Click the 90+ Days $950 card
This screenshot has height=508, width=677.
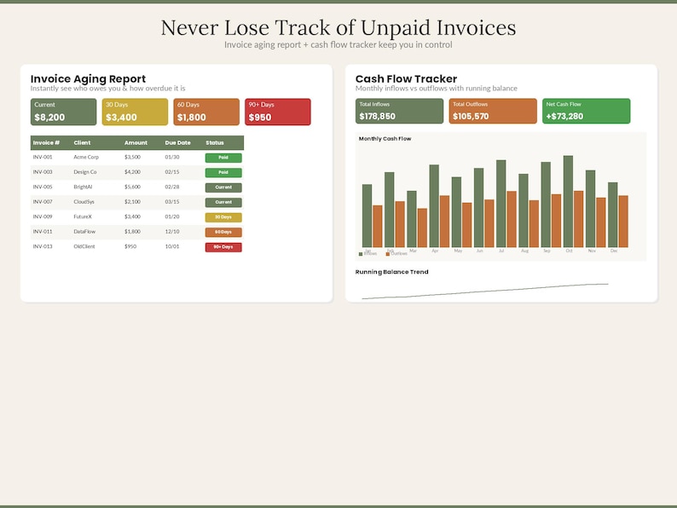coord(278,112)
